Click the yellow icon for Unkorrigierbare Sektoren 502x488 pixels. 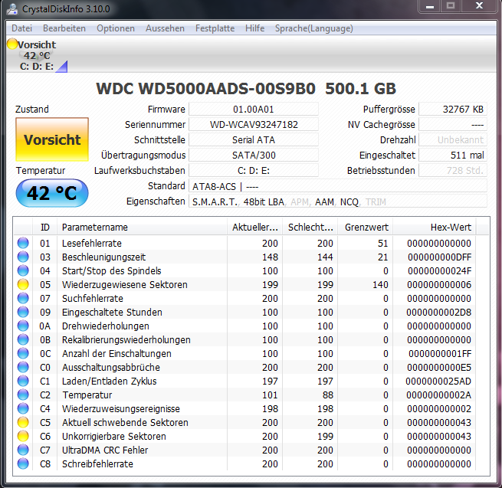pos(23,436)
